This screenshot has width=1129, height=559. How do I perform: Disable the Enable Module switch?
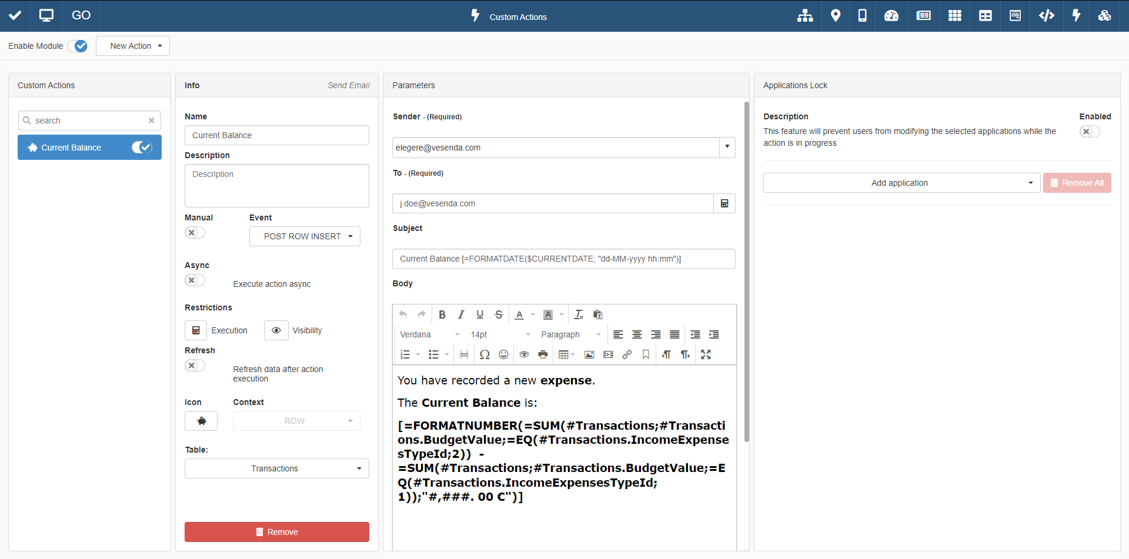point(78,46)
